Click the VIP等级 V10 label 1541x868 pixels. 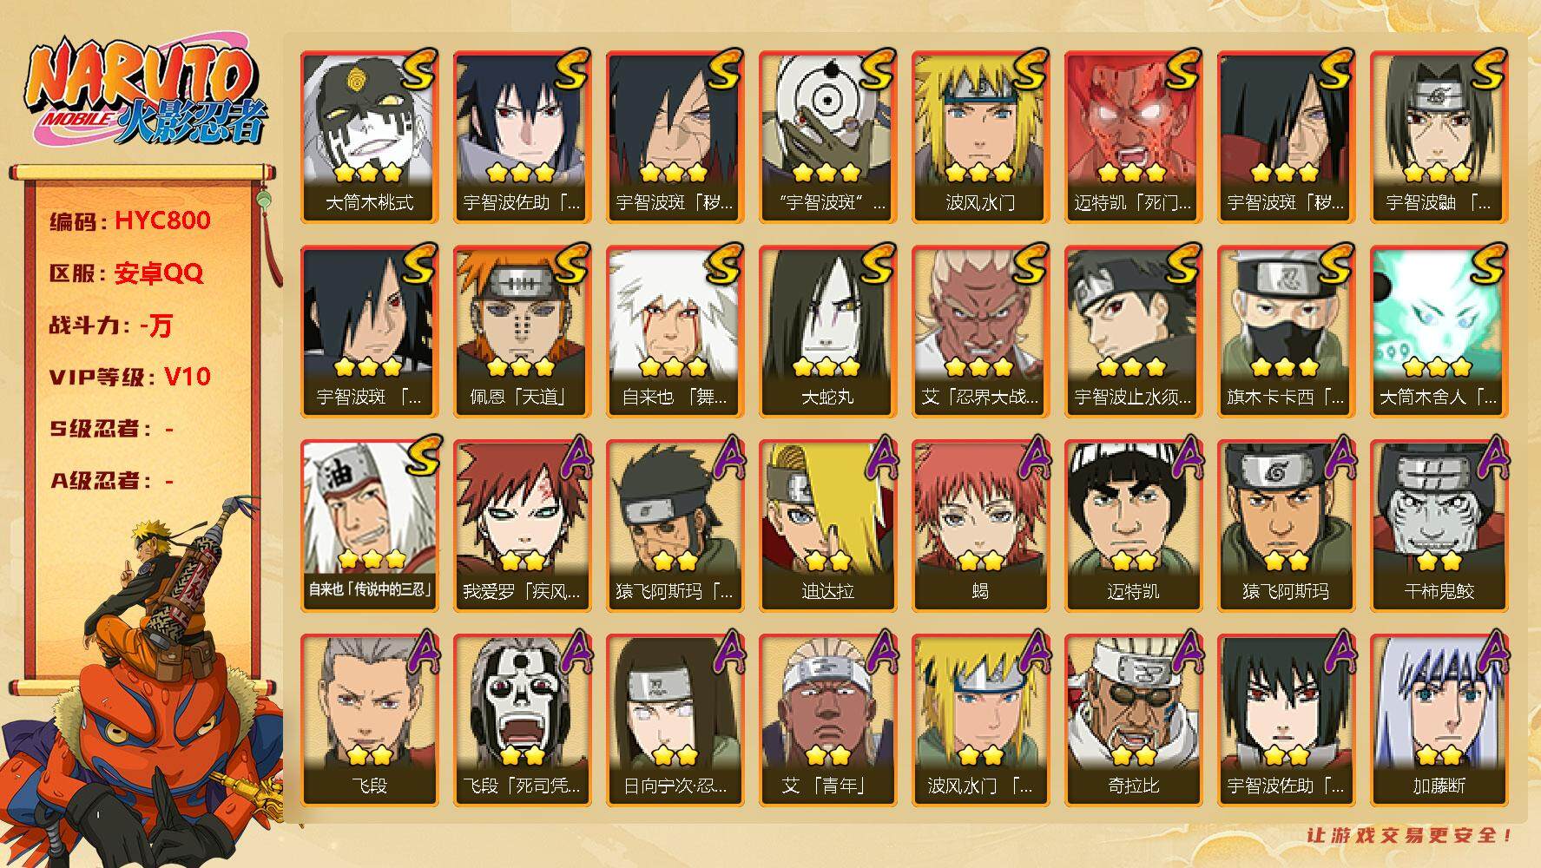pyautogui.click(x=130, y=377)
